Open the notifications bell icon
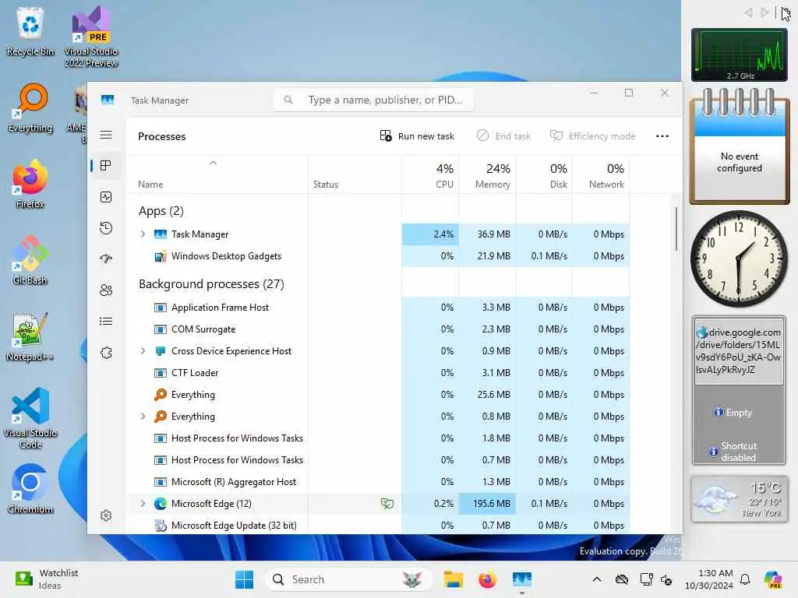This screenshot has height=598, width=798. (x=745, y=579)
